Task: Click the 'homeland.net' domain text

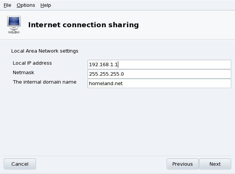Action: tap(105, 84)
